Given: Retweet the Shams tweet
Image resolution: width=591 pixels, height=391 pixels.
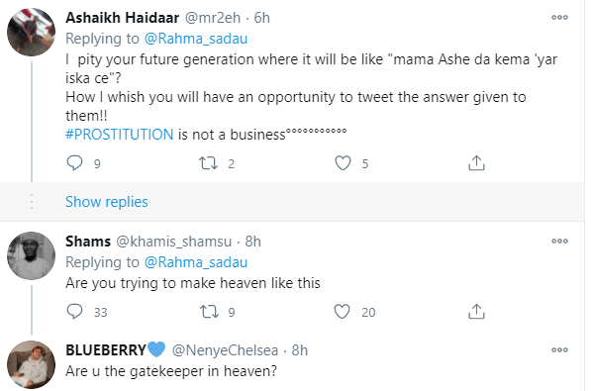Looking at the screenshot, I should pyautogui.click(x=209, y=312).
